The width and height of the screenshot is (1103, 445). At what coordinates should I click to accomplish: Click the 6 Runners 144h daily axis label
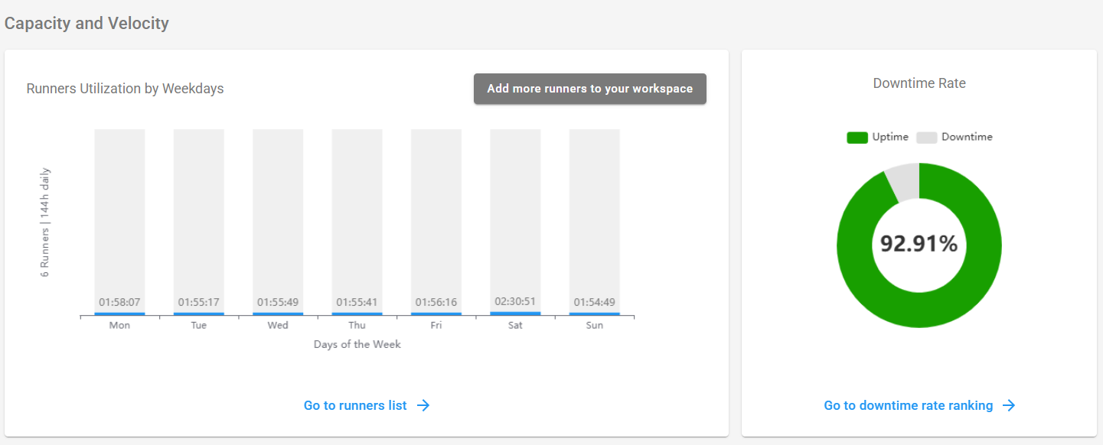tap(45, 222)
